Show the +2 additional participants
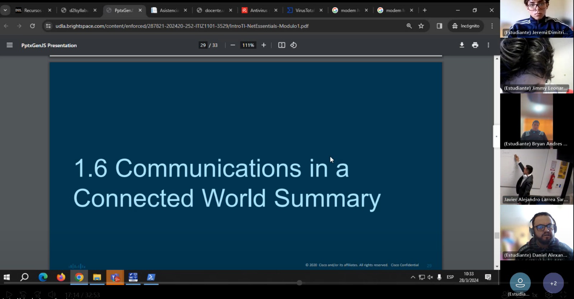The image size is (574, 299). [x=553, y=283]
